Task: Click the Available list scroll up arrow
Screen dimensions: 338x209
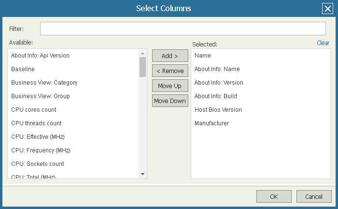Action: tap(142, 53)
